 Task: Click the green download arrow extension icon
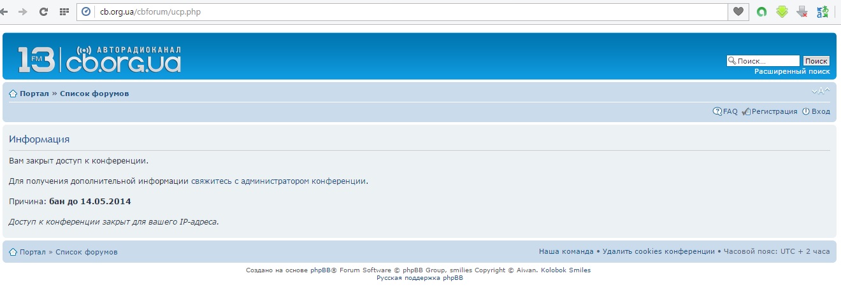coord(782,11)
